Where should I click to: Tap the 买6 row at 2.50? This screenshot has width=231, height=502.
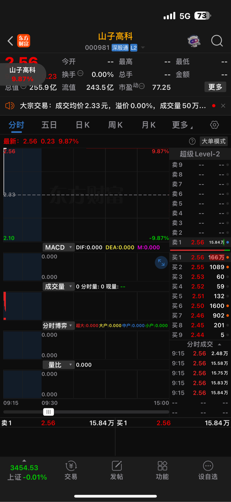coord(200,306)
